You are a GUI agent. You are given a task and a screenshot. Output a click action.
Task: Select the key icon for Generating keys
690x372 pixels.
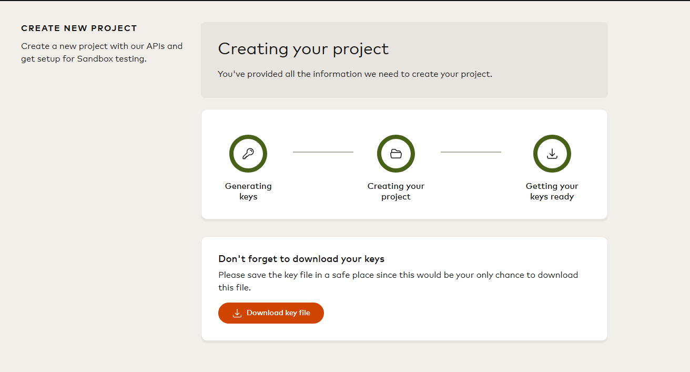(248, 154)
